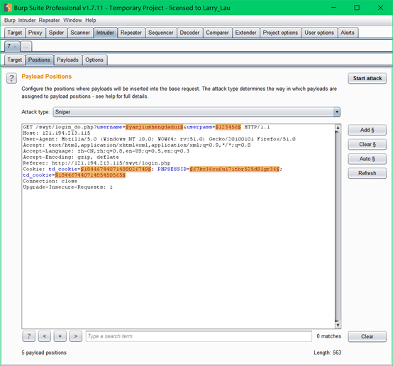Click the search term input field
Screen dimensions: 393x366
pyautogui.click(x=199, y=336)
